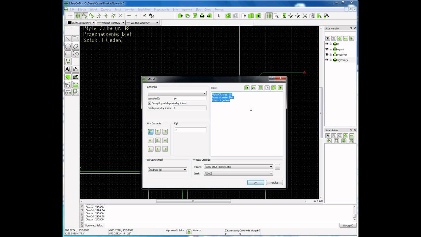
Task: Toggle visibility of layer 0
Action: click(x=327, y=44)
